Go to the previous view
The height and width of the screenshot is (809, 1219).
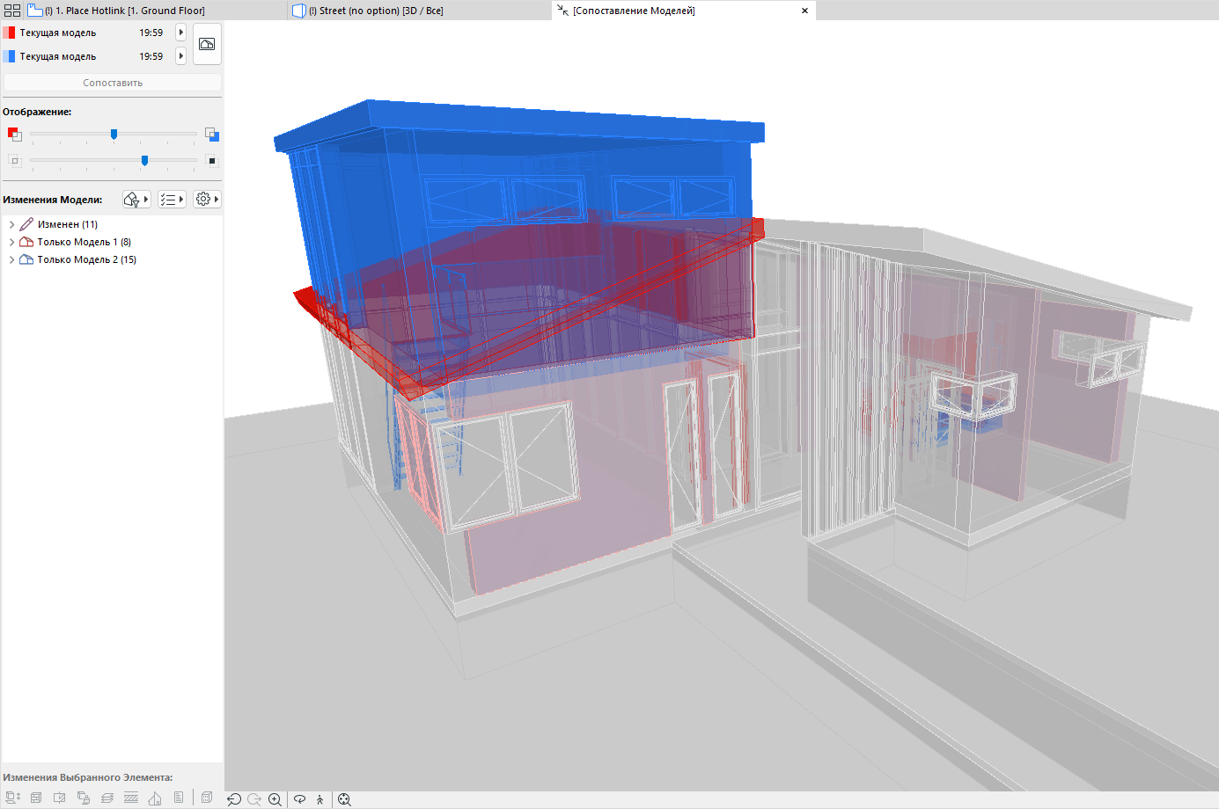[234, 799]
